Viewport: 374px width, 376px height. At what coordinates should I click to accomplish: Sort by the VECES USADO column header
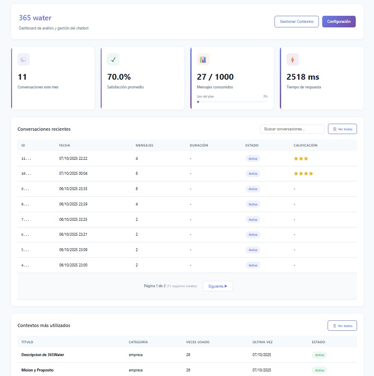pyautogui.click(x=199, y=342)
